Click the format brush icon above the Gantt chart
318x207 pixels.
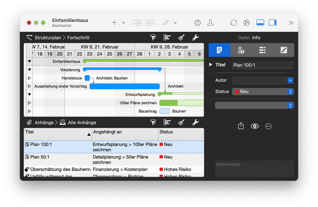(181, 38)
